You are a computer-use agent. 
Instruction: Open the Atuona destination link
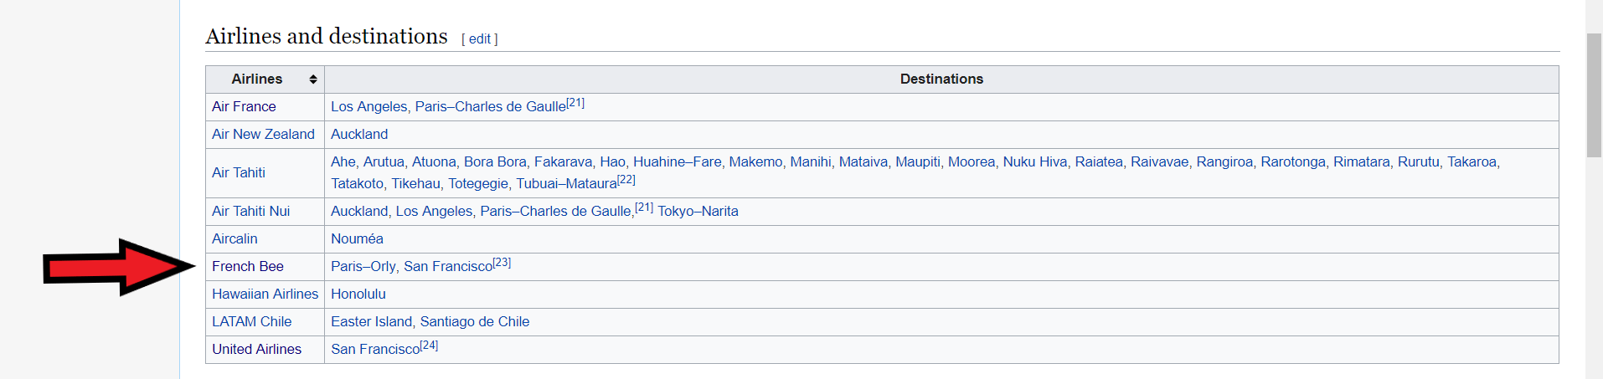434,161
